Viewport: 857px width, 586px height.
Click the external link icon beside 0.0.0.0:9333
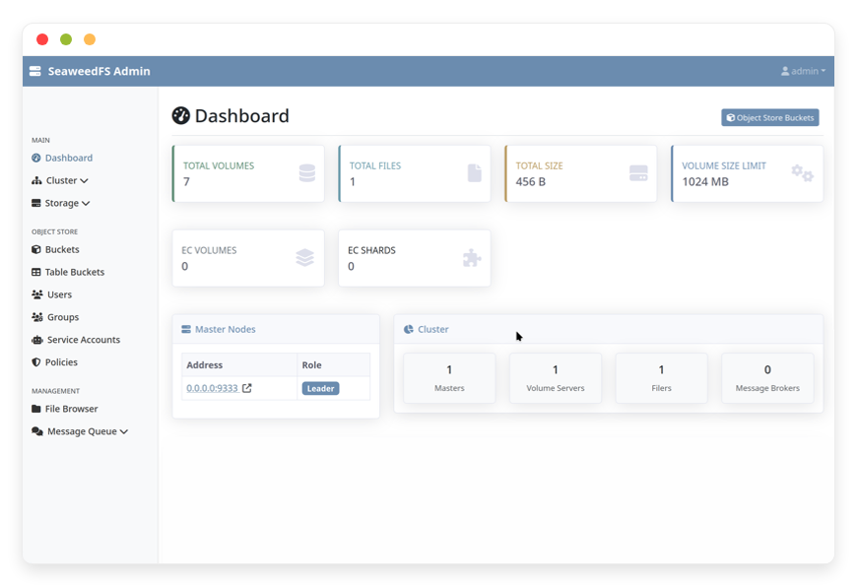[247, 388]
